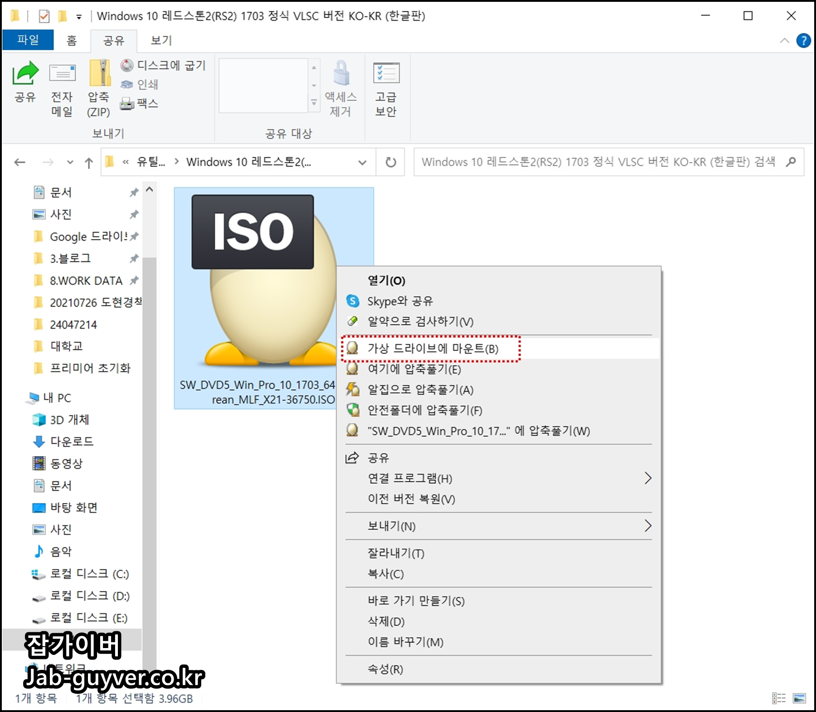Screen dimensions: 816x712
Task: Choose Scan with ALYac (알약으로 검사하기)
Action: tap(498, 322)
